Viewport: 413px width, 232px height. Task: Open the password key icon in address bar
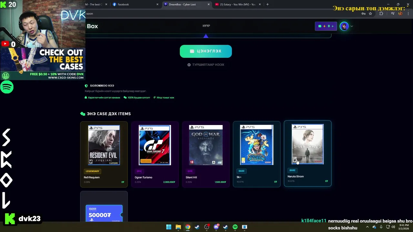(x=363, y=14)
